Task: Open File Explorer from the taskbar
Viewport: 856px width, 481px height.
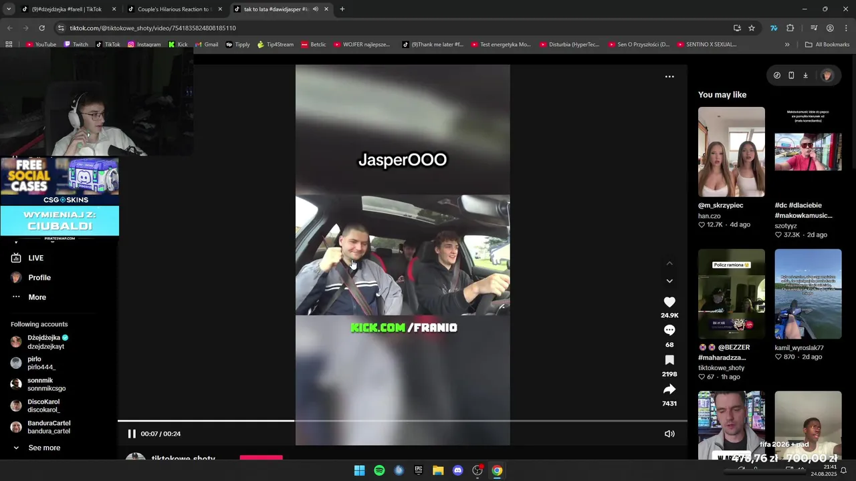Action: coord(438,470)
